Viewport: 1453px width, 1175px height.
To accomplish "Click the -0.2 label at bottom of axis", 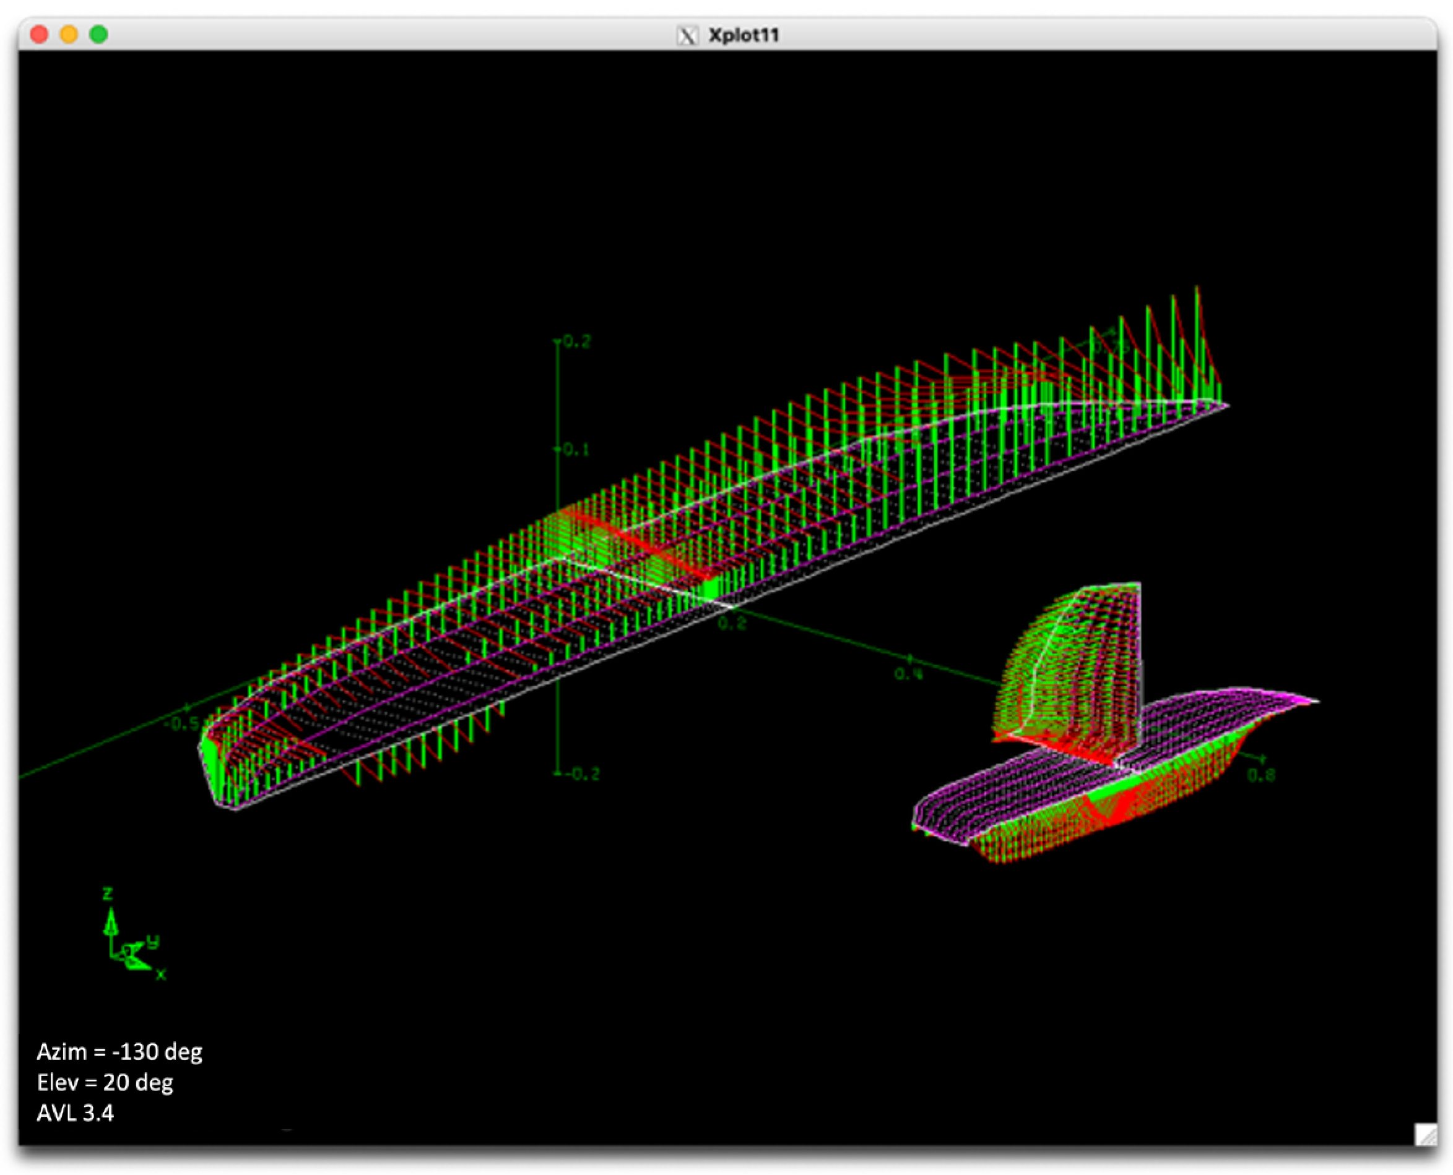I will tap(583, 773).
